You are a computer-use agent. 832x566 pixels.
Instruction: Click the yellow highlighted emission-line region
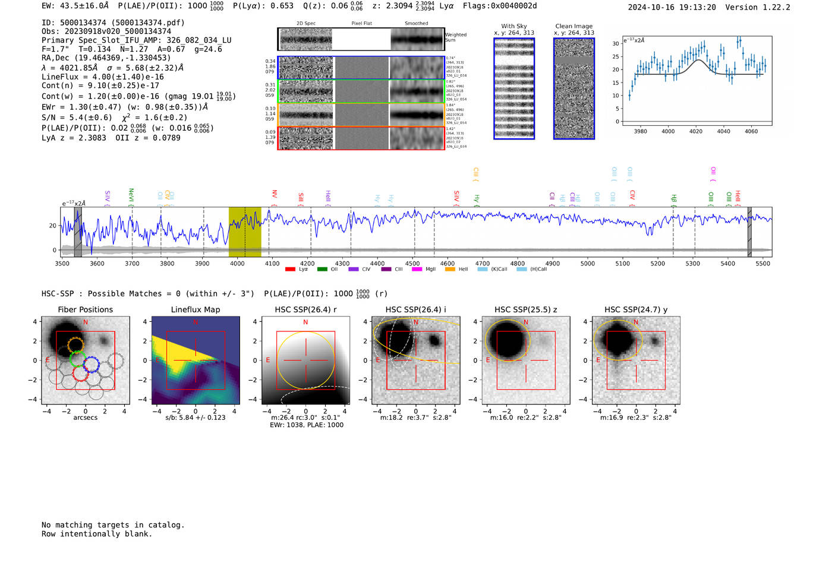245,232
